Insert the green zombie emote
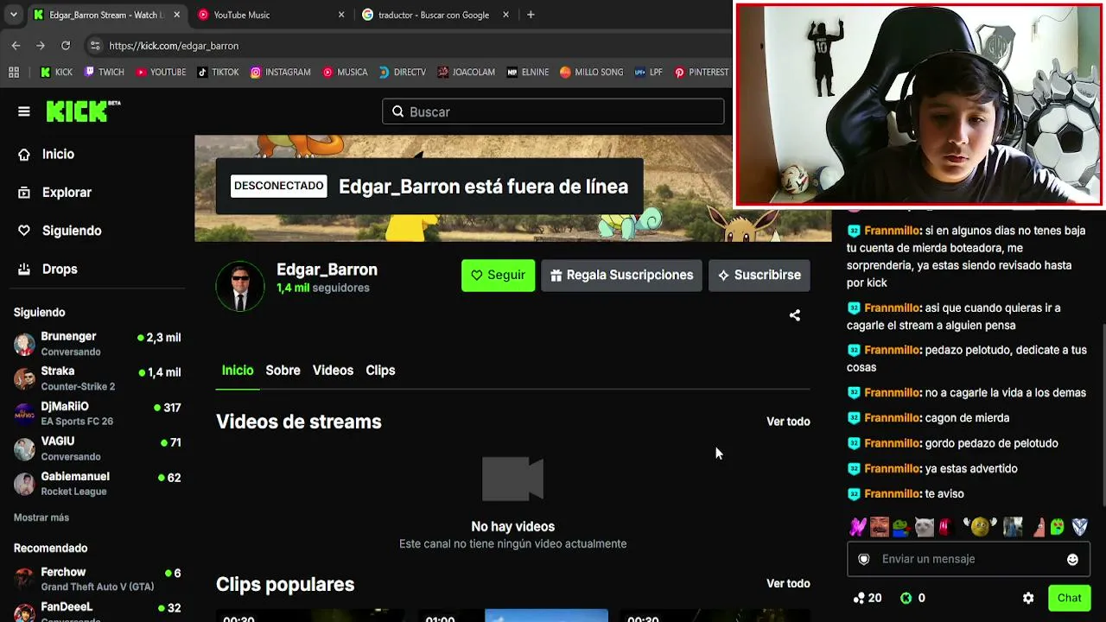The width and height of the screenshot is (1106, 622). pyautogui.click(x=1058, y=526)
